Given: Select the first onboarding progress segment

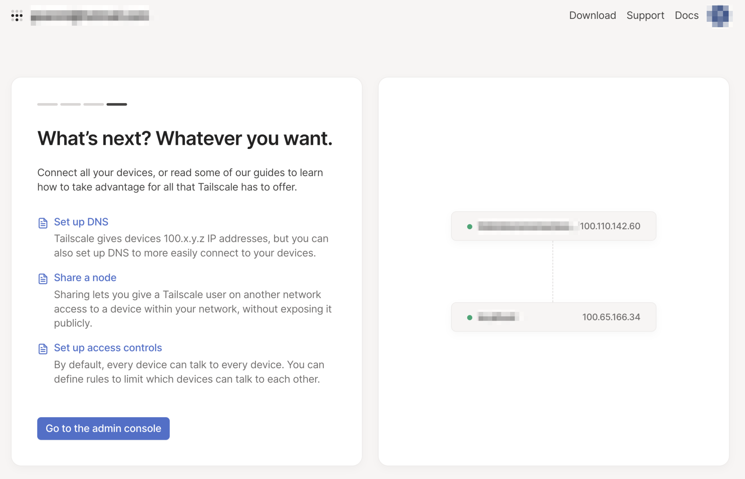Looking at the screenshot, I should 47,104.
